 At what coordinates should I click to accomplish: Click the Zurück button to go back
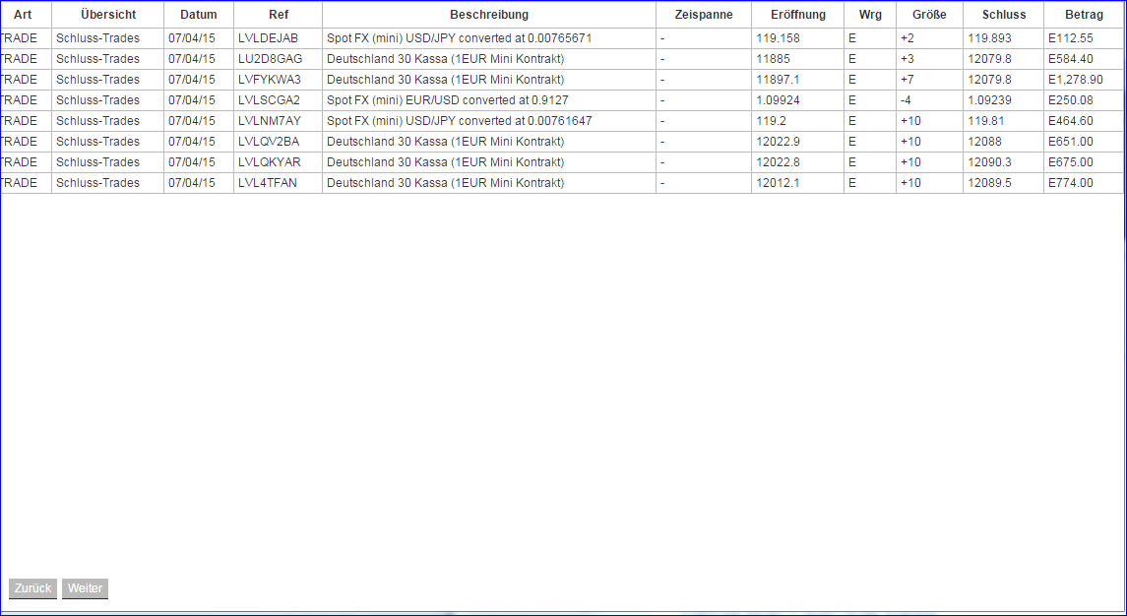pyautogui.click(x=32, y=588)
